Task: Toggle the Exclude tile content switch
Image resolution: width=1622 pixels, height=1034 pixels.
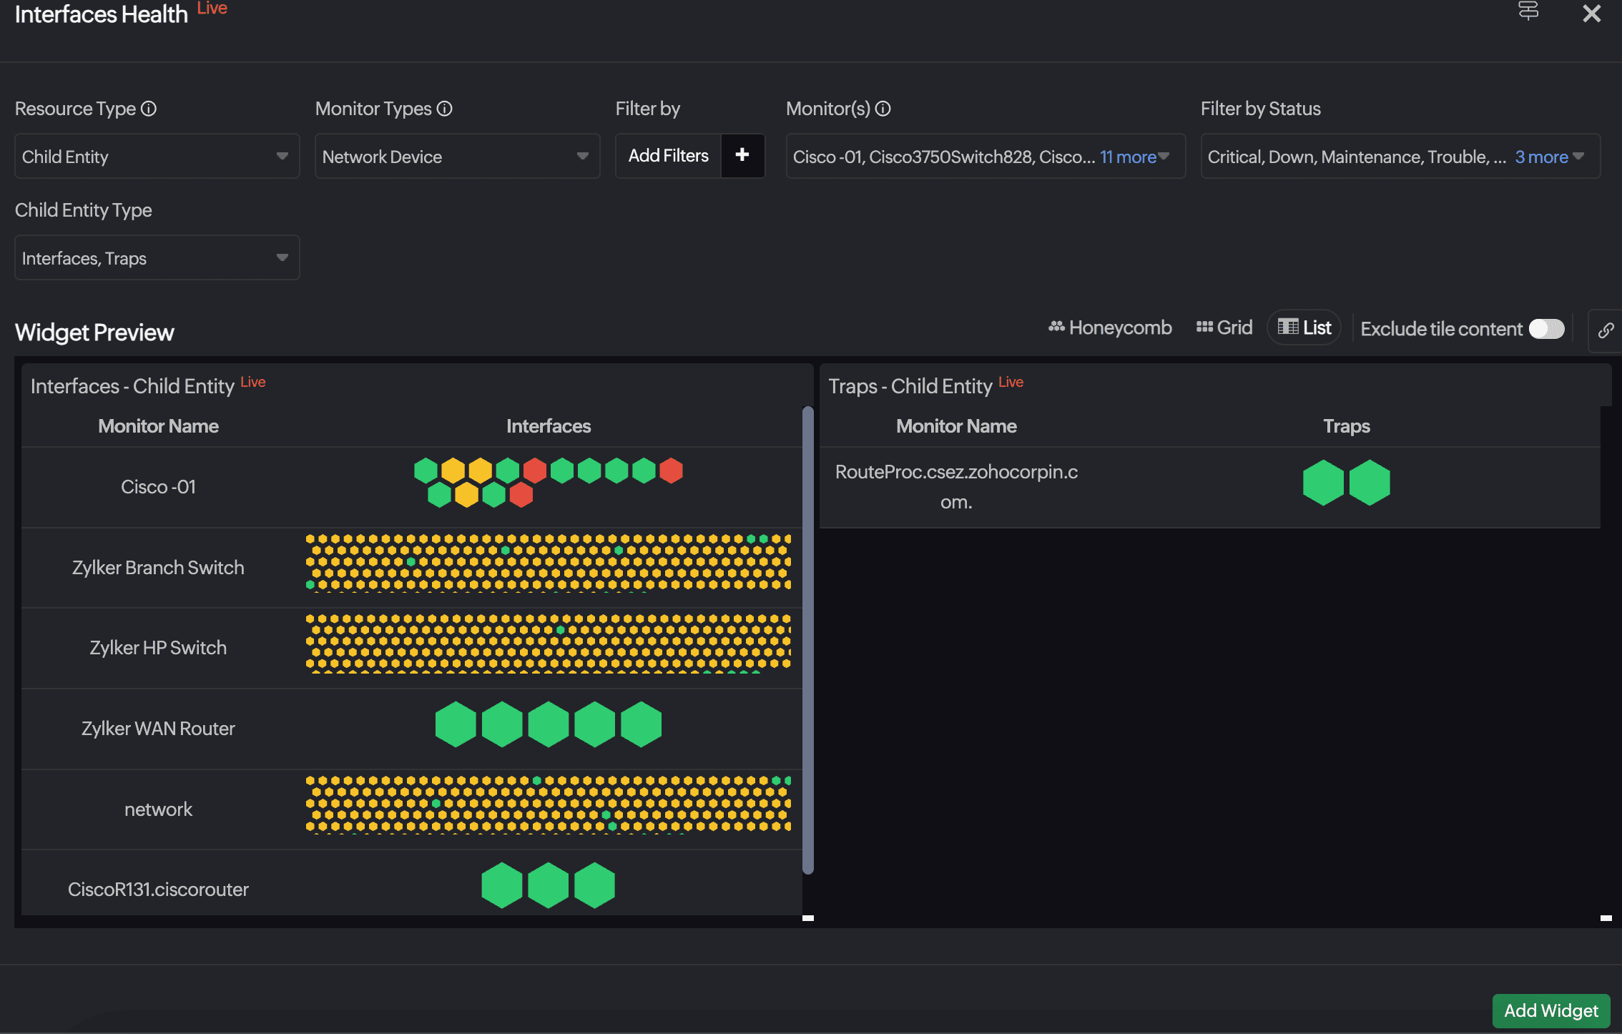Action: point(1546,329)
